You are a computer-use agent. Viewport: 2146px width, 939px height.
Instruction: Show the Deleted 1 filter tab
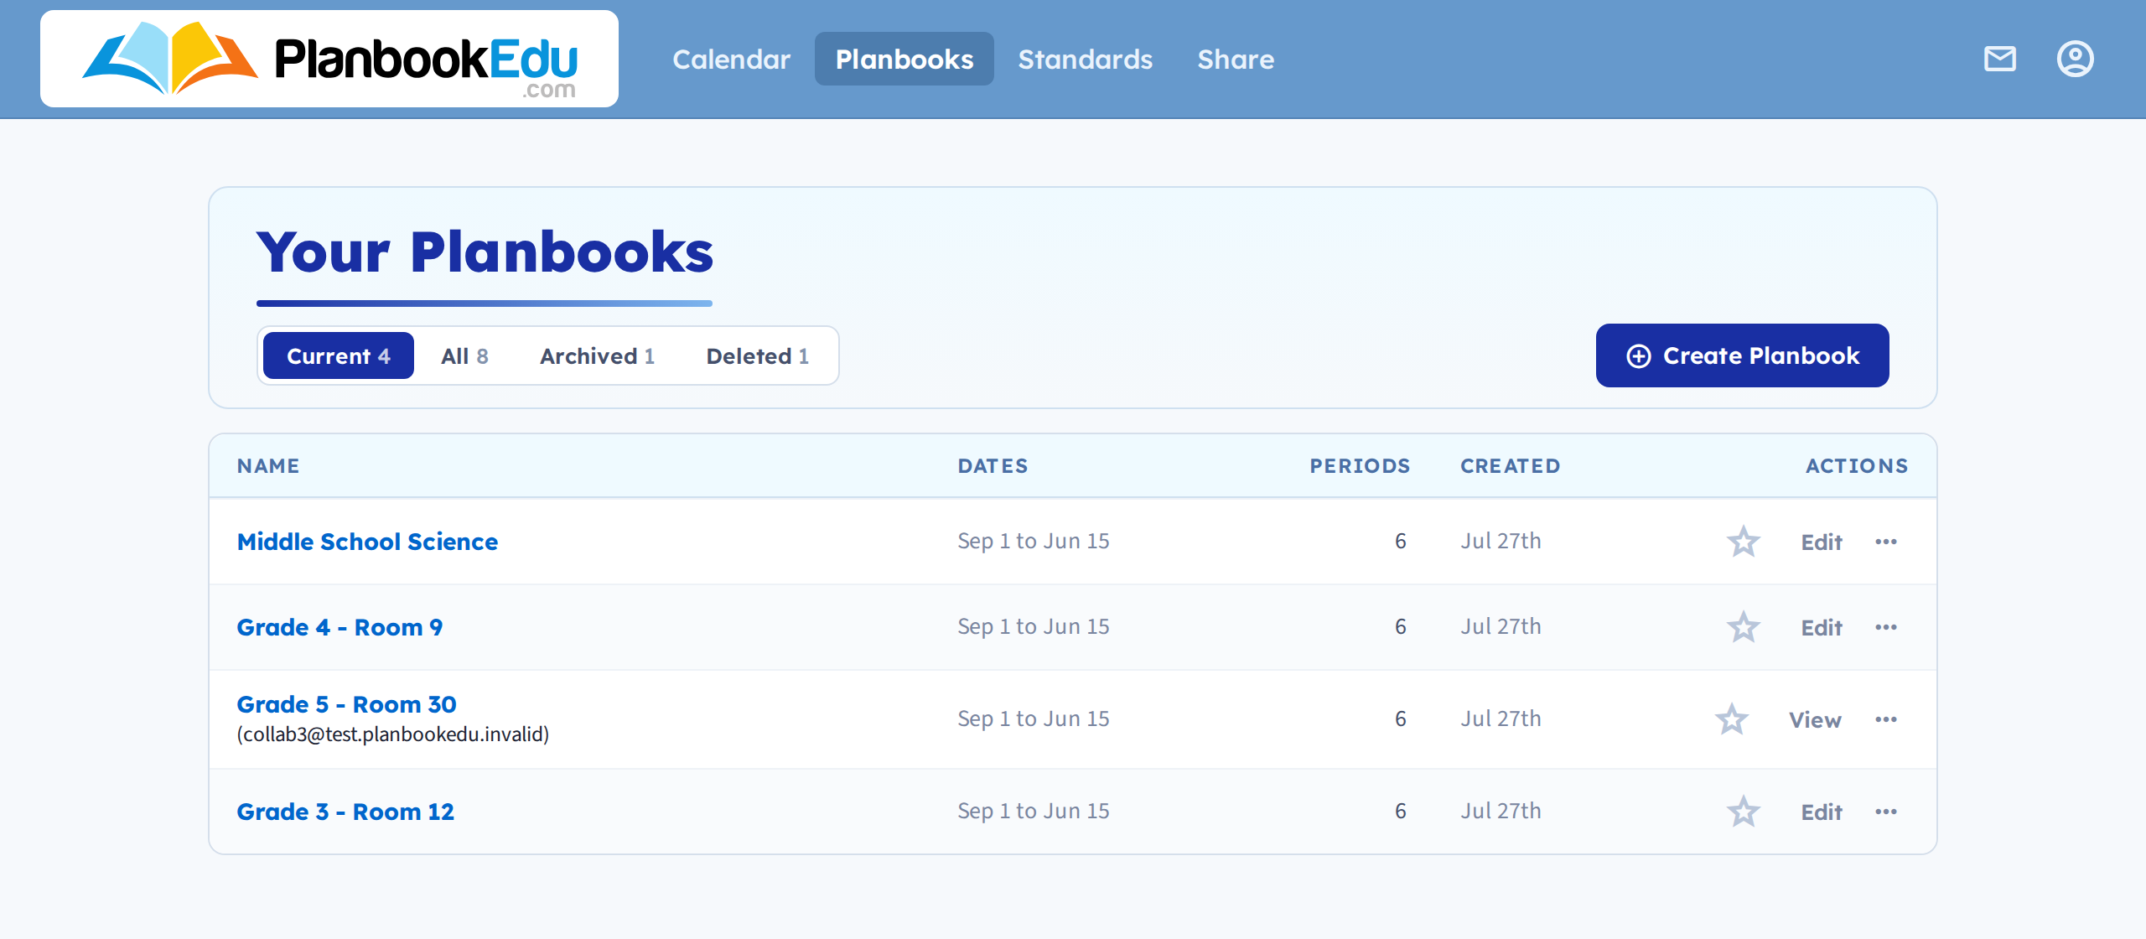point(758,355)
